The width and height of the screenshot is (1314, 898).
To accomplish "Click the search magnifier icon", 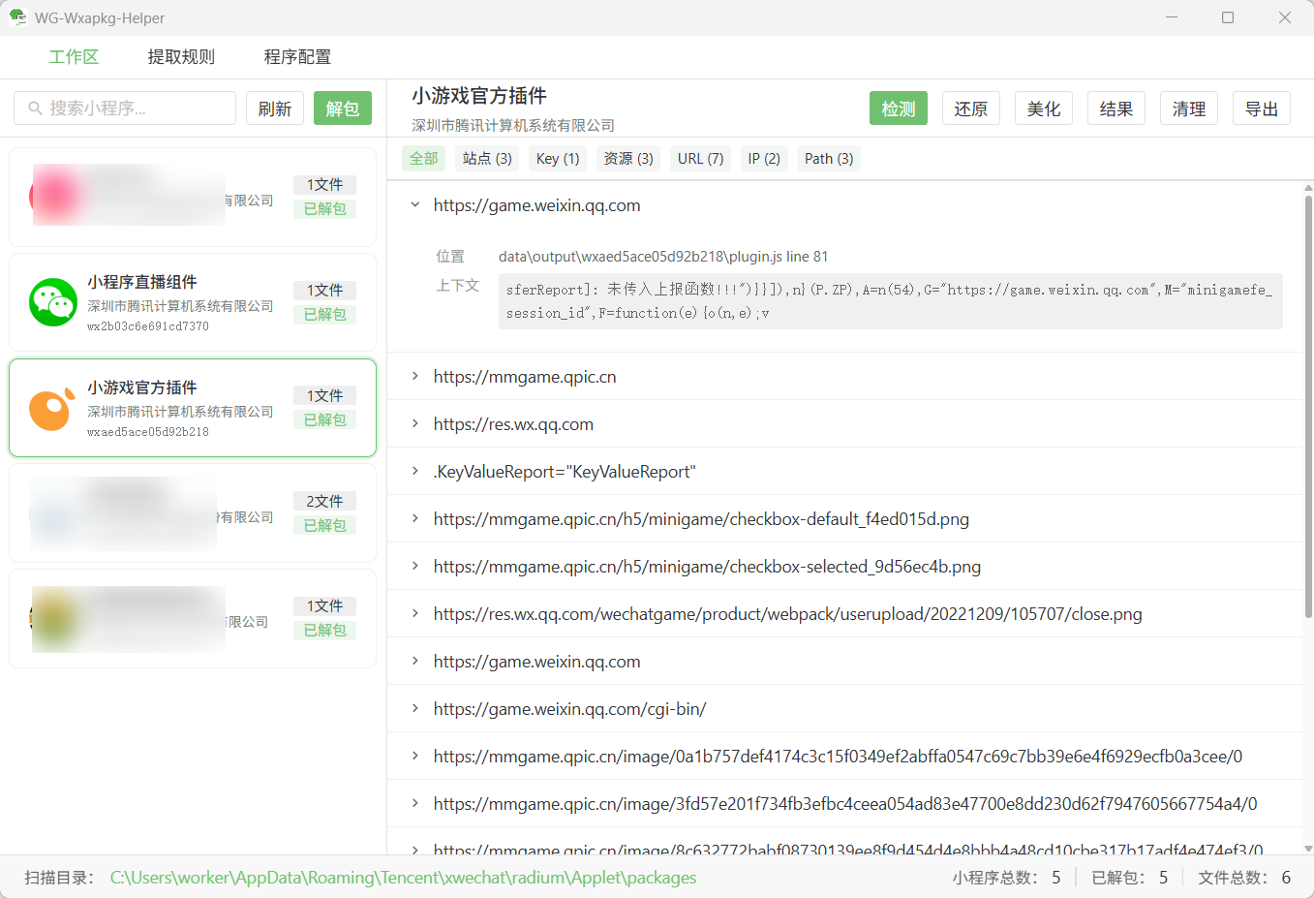I will tap(35, 108).
